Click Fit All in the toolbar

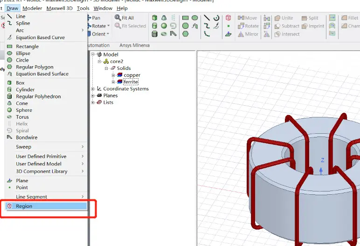124,18
